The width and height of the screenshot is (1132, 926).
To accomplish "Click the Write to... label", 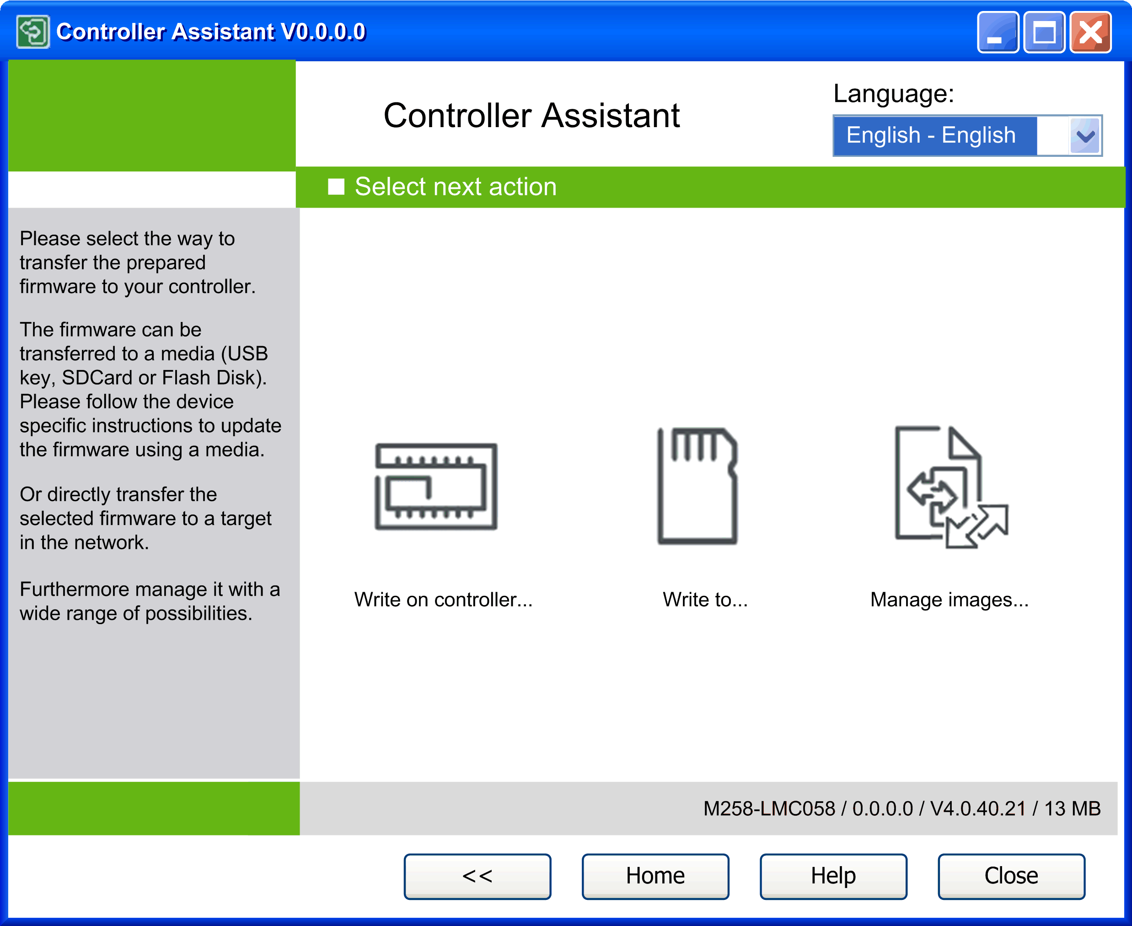I will [x=705, y=599].
